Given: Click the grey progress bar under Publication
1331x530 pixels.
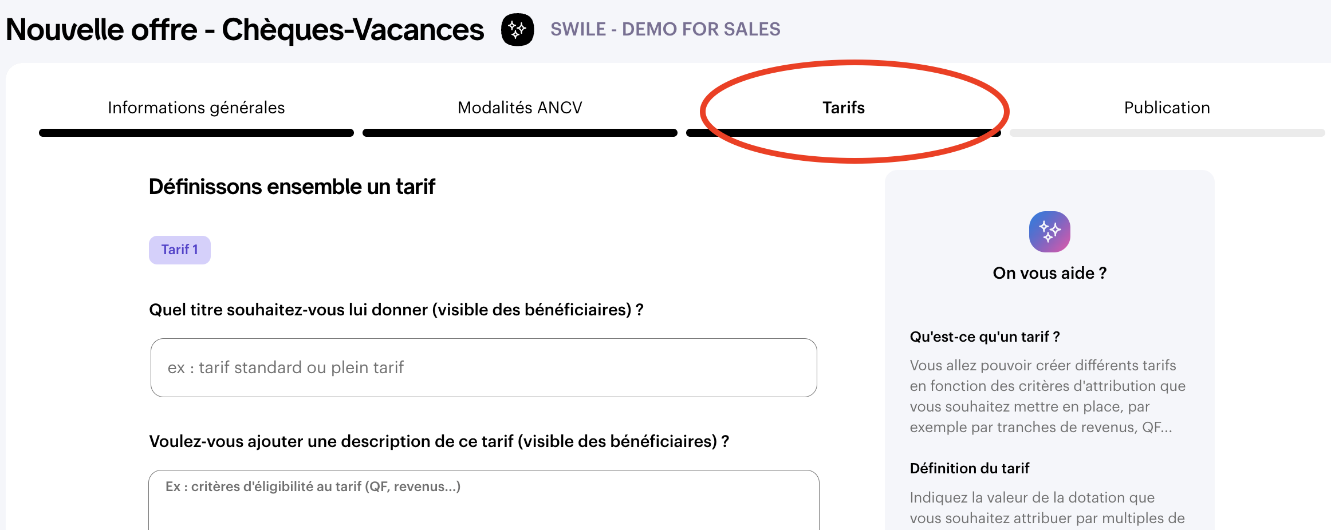Looking at the screenshot, I should pos(1167,133).
